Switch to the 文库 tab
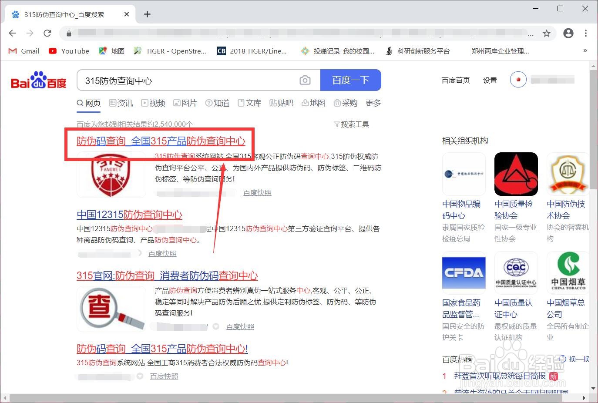This screenshot has height=403, width=598. click(x=249, y=103)
